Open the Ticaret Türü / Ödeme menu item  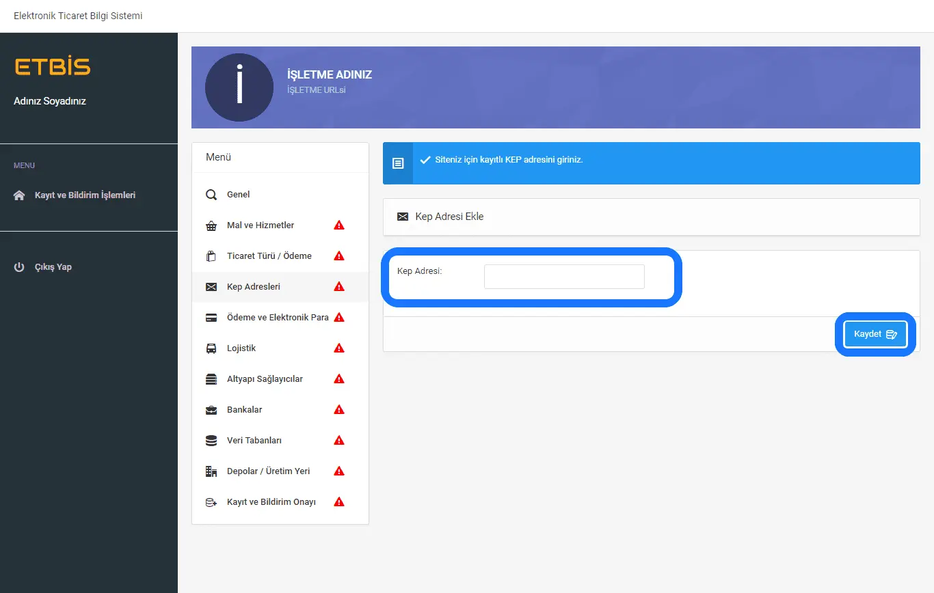tap(269, 256)
